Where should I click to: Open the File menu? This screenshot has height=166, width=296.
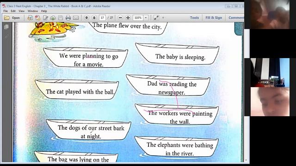6,11
